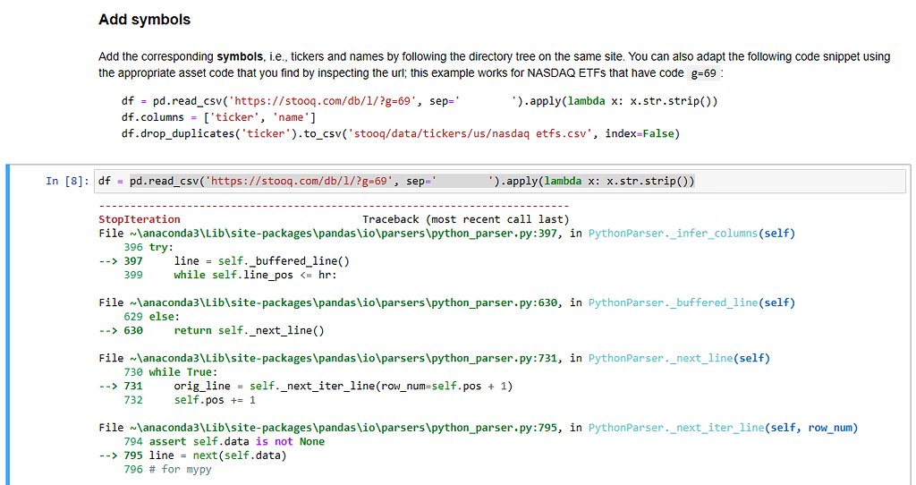Click the df.drop_duplicates line in the snippet
The height and width of the screenshot is (485, 916).
point(400,133)
